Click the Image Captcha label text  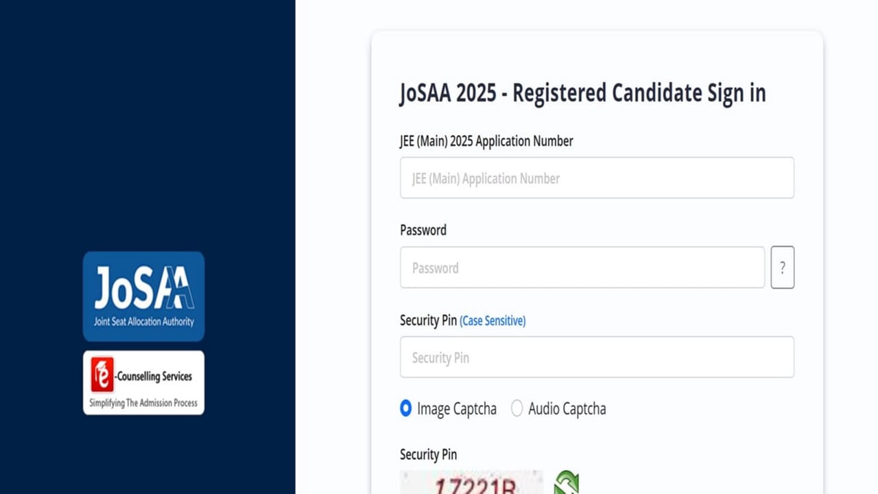(x=457, y=410)
